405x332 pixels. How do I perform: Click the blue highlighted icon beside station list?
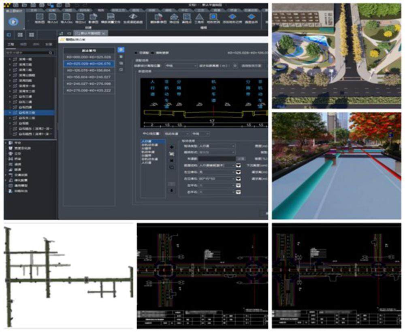120,49
